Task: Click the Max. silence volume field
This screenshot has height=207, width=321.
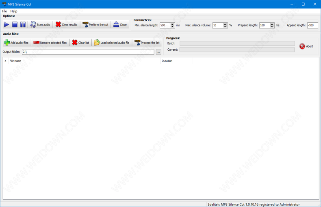Action: 218,25
